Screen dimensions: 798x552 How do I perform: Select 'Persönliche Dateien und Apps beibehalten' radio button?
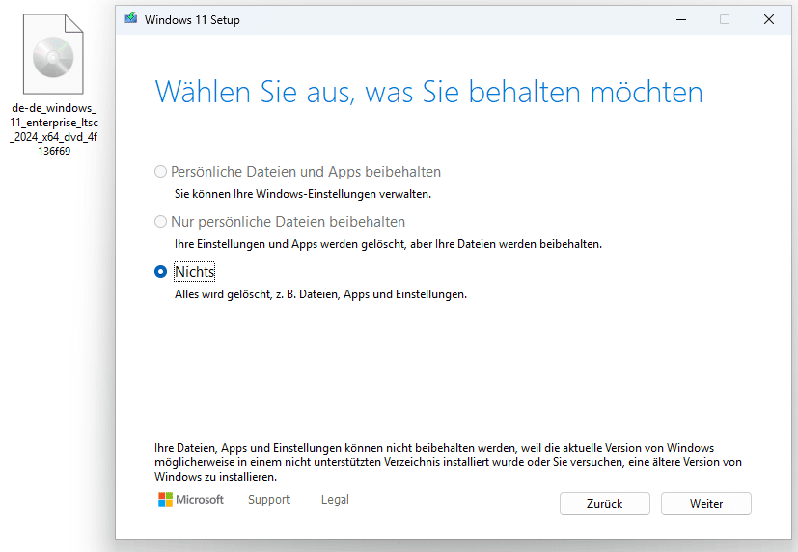[x=160, y=172]
